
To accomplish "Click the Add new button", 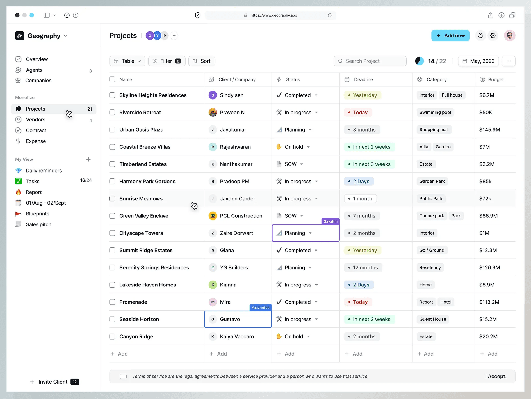I will (450, 36).
